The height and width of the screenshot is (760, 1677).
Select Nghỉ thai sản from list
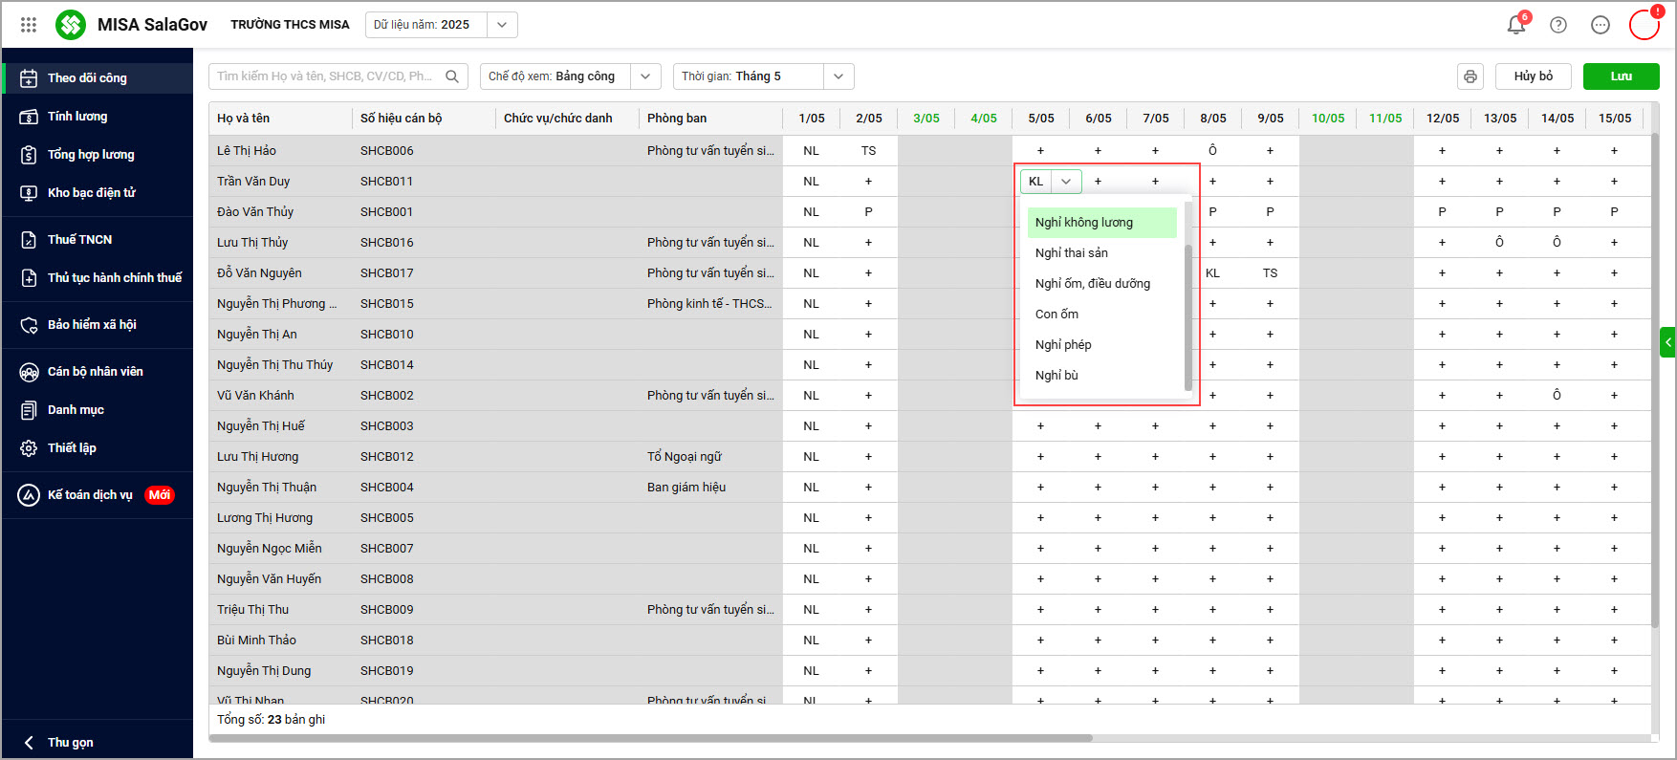[x=1072, y=253]
